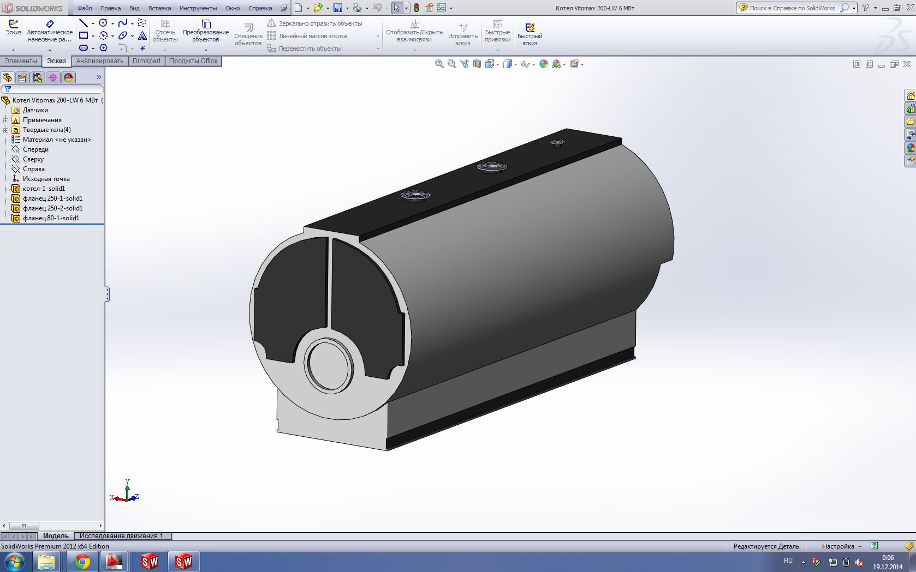Pick the Ellipse sketch tool
This screenshot has height=572, width=916.
click(x=123, y=35)
